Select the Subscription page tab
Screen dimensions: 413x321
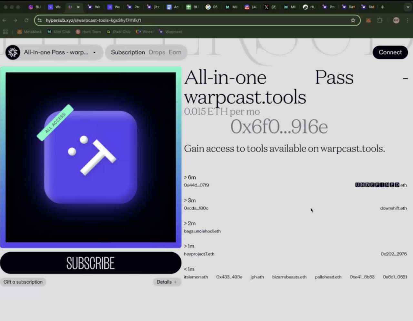pos(128,52)
